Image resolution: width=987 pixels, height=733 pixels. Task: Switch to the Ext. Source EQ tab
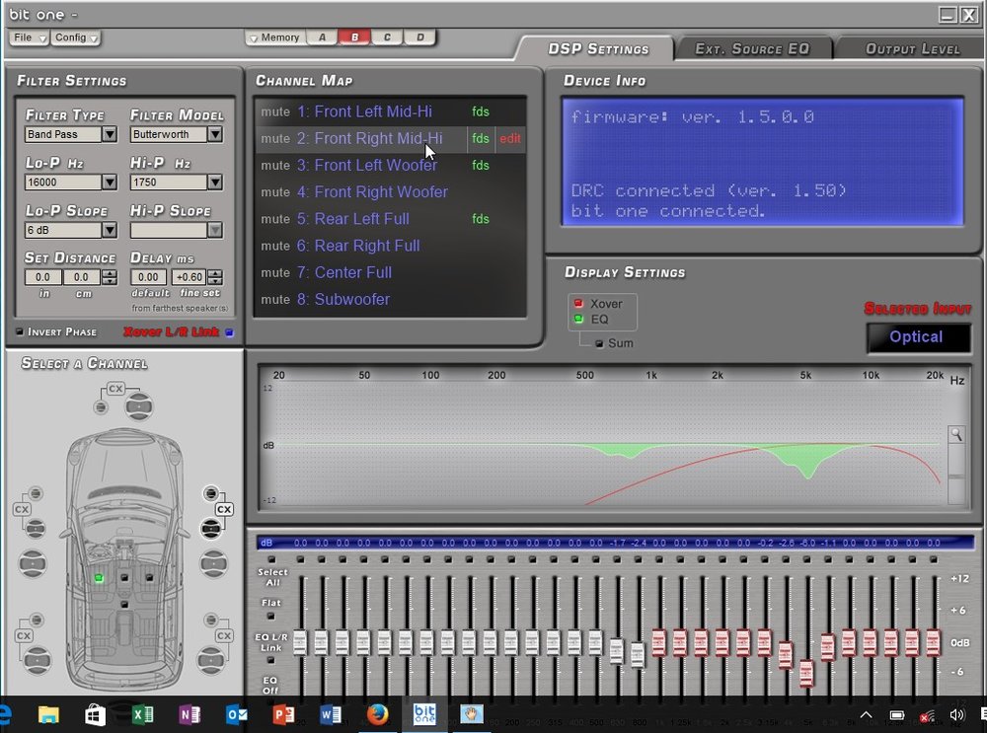(752, 48)
